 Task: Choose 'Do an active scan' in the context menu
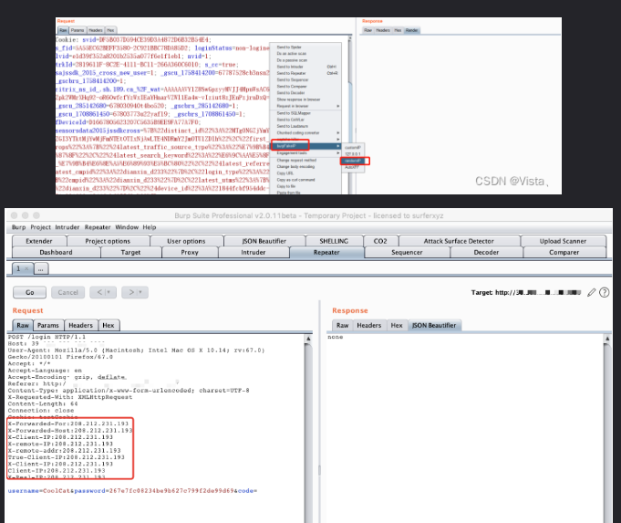[x=292, y=54]
